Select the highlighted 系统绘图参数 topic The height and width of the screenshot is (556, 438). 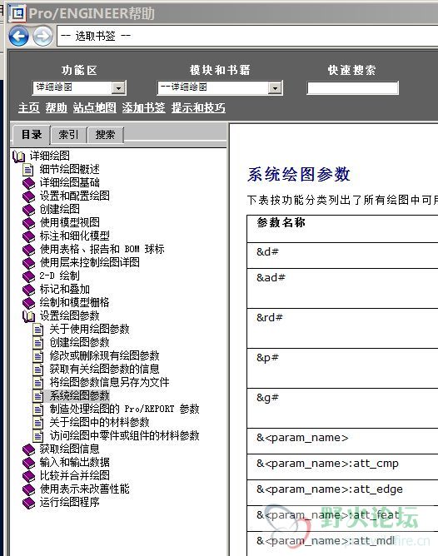coord(79,395)
